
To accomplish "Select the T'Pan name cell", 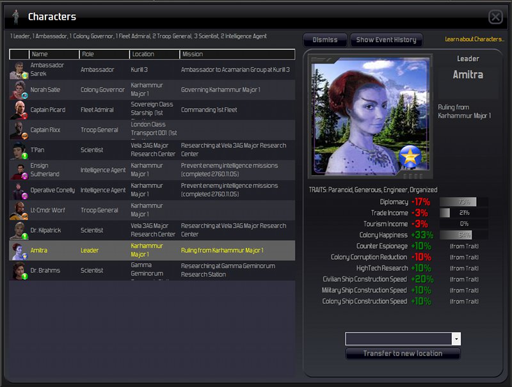I will click(x=37, y=150).
